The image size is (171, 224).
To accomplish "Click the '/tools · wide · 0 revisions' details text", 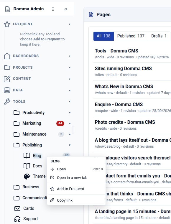I will (x=114, y=57).
